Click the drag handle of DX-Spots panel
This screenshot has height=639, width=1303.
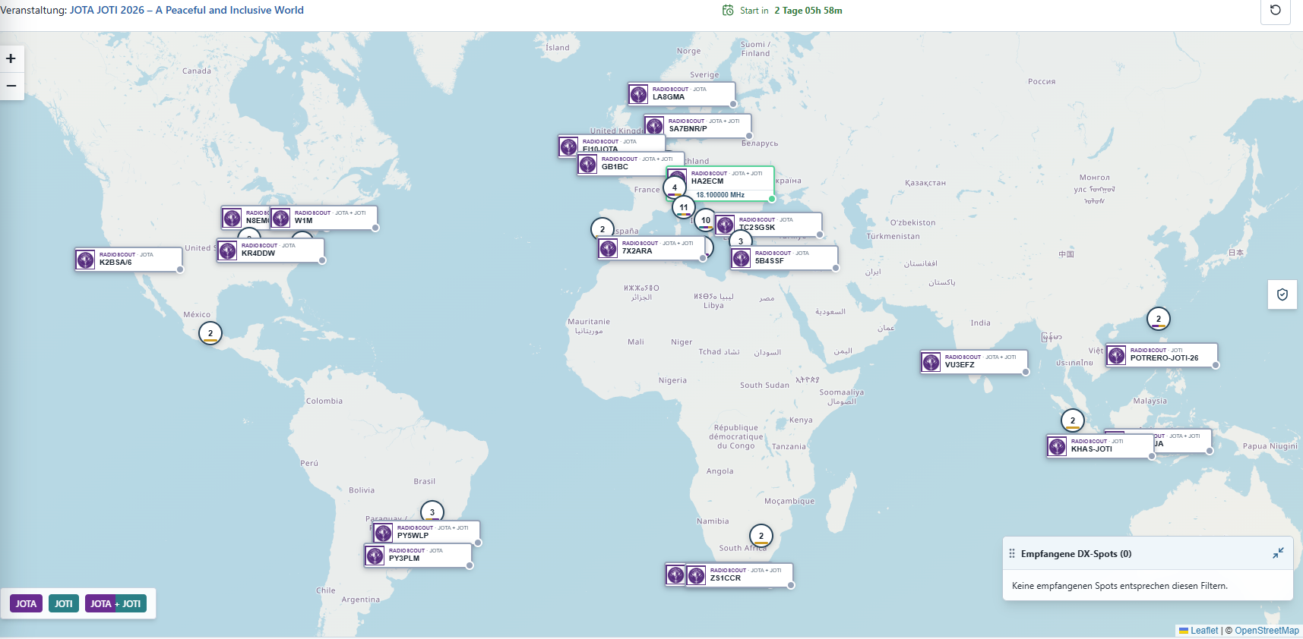click(x=1012, y=554)
